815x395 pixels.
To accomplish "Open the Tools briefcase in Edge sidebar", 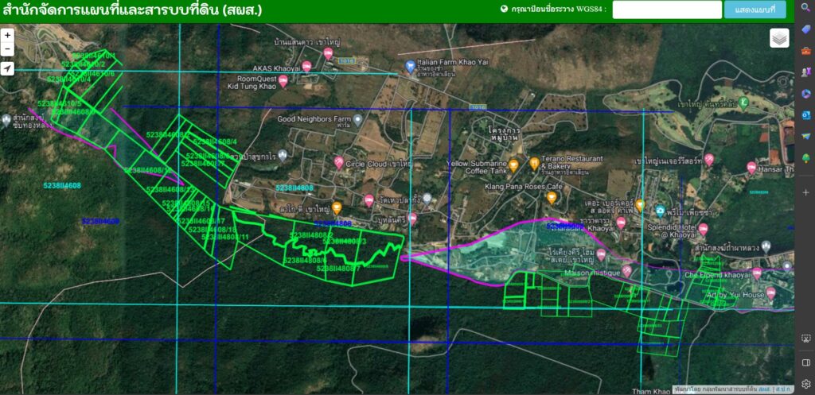I will pyautogui.click(x=805, y=51).
